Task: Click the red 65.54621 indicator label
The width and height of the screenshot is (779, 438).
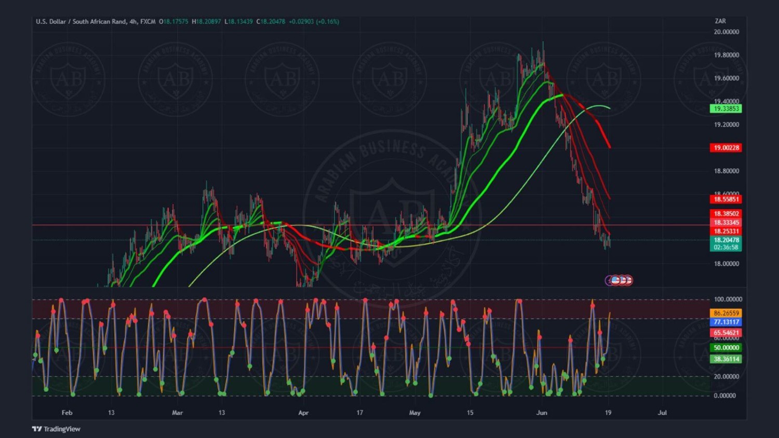Action: [x=726, y=333]
